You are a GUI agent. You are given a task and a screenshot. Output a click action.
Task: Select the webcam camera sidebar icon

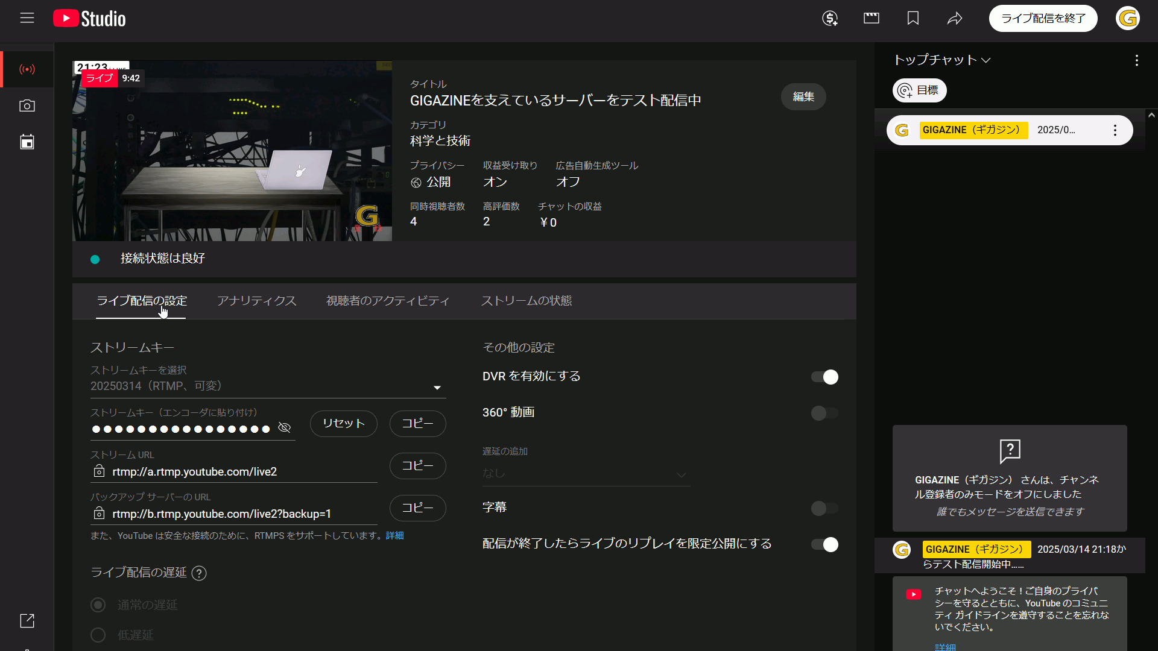[x=27, y=105]
